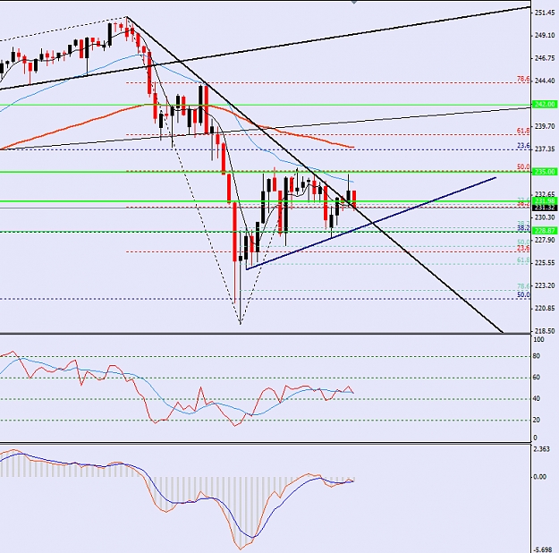Select the red 23.6 Fibonacci label
Viewport: 559px width, 553px height.
(x=523, y=248)
